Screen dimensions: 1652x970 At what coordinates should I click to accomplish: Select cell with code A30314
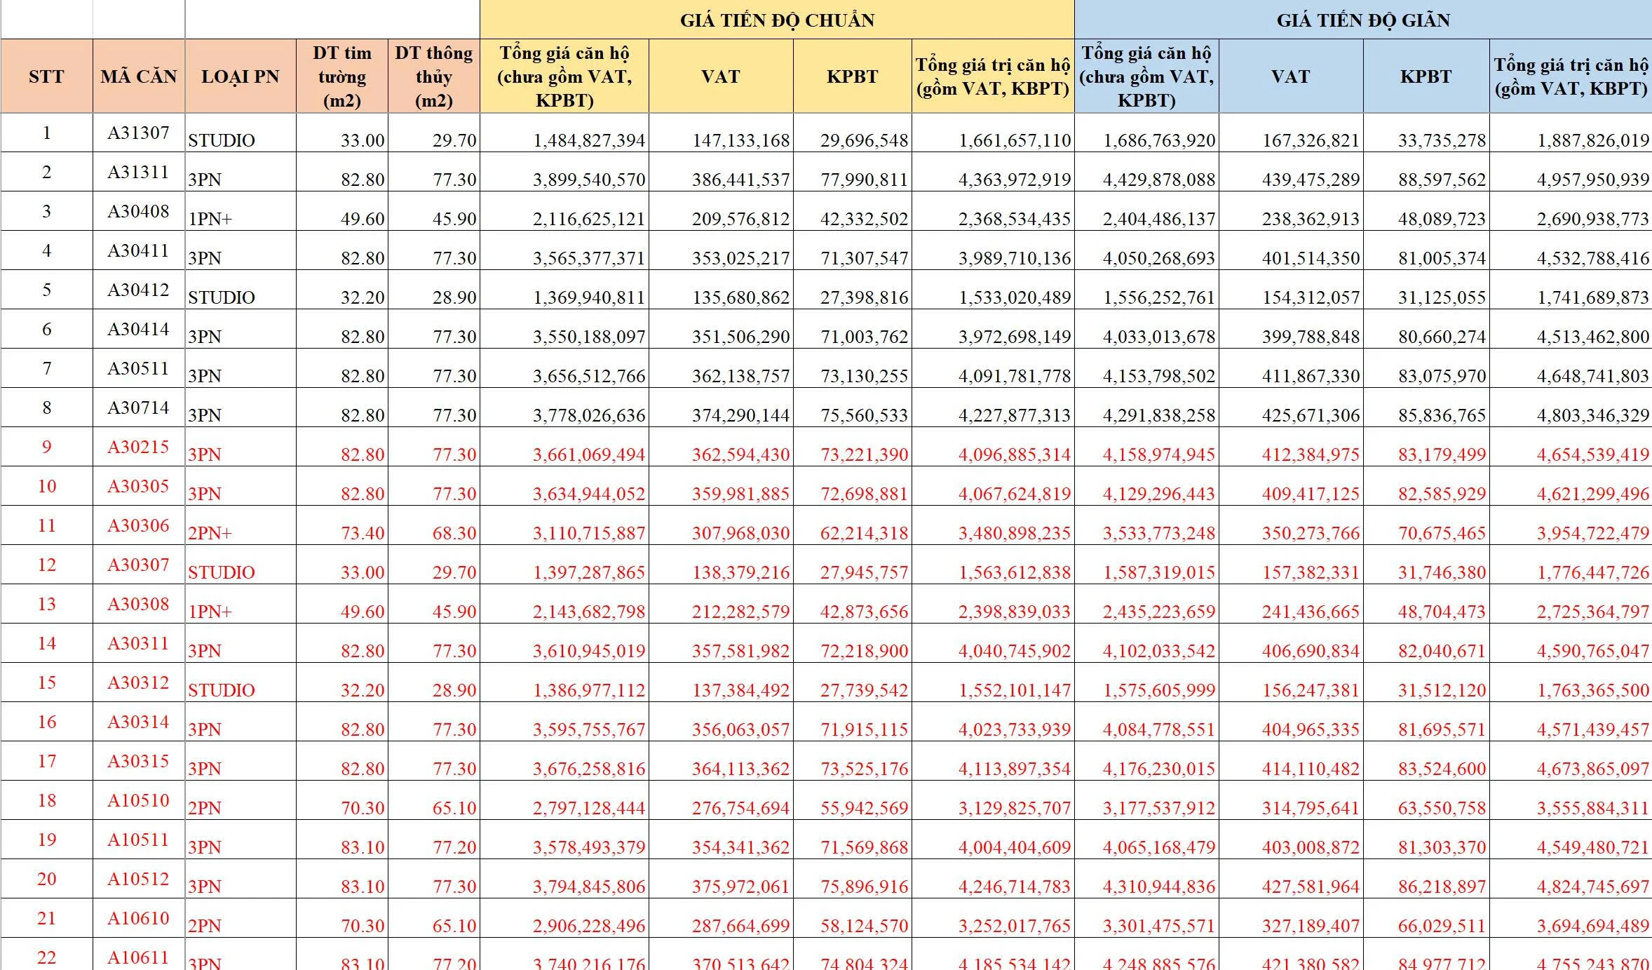[x=139, y=722]
